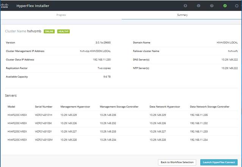Click the download icon in header
The height and width of the screenshot is (167, 242).
(185, 6)
